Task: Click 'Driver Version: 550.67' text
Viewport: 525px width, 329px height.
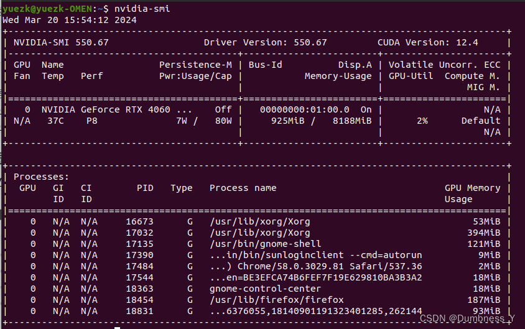Action: [x=265, y=42]
